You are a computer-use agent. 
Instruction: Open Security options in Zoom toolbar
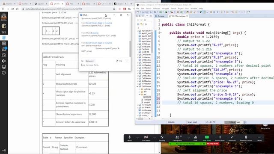pos(162,138)
